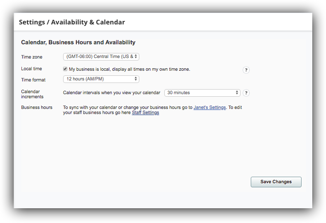Follow the Janet's Settings link

tap(210, 107)
